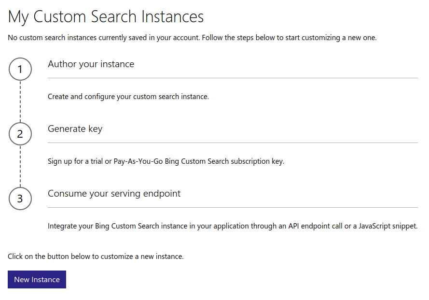
Task: Select the 'Generate key' heading
Action: tap(75, 129)
